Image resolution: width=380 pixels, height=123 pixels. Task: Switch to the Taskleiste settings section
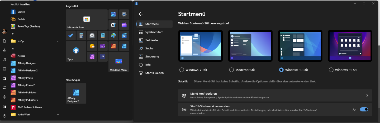[x=151, y=40]
